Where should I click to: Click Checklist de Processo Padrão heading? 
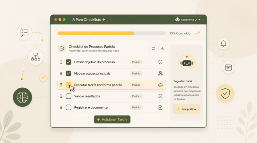tap(92, 47)
